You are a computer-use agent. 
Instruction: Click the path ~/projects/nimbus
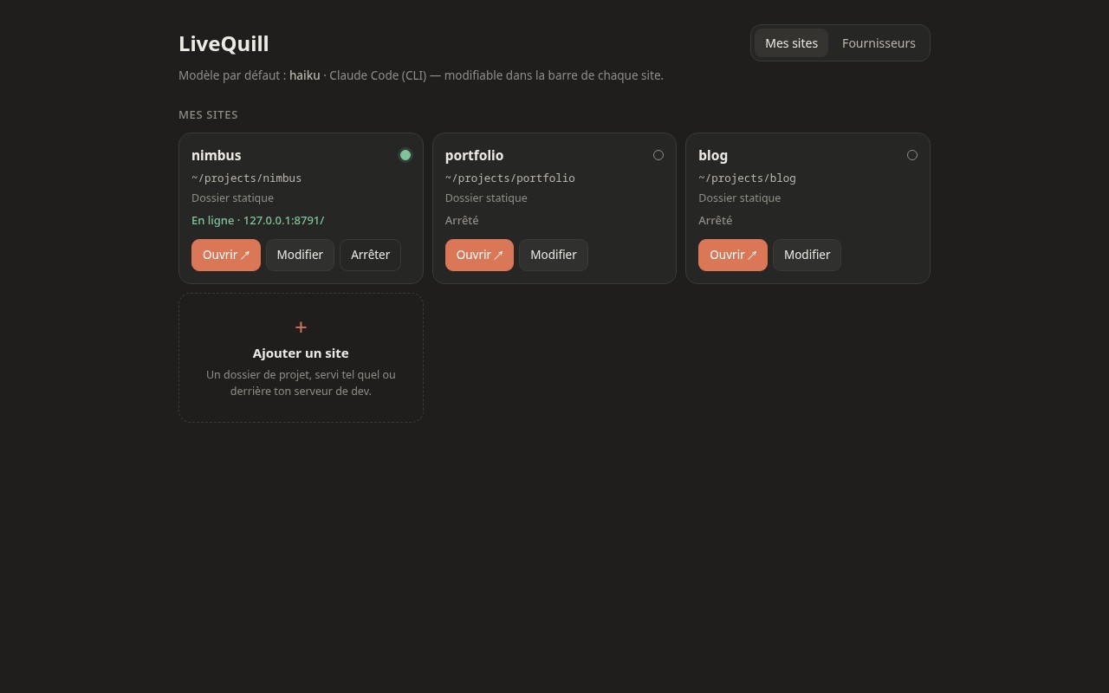click(x=246, y=178)
